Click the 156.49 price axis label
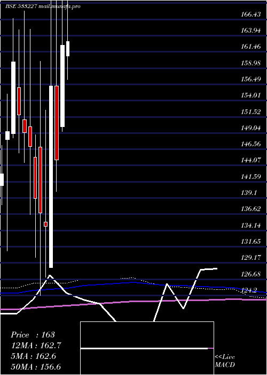This screenshot has width=267, height=375. pyautogui.click(x=251, y=79)
